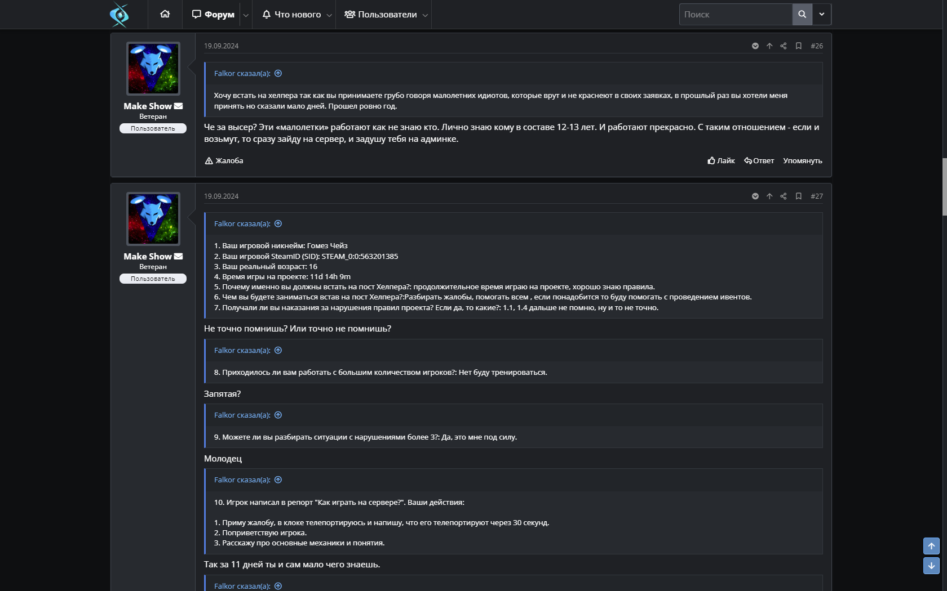Image resolution: width=947 pixels, height=591 pixels.
Task: Click the search magnifier button
Action: pos(802,14)
